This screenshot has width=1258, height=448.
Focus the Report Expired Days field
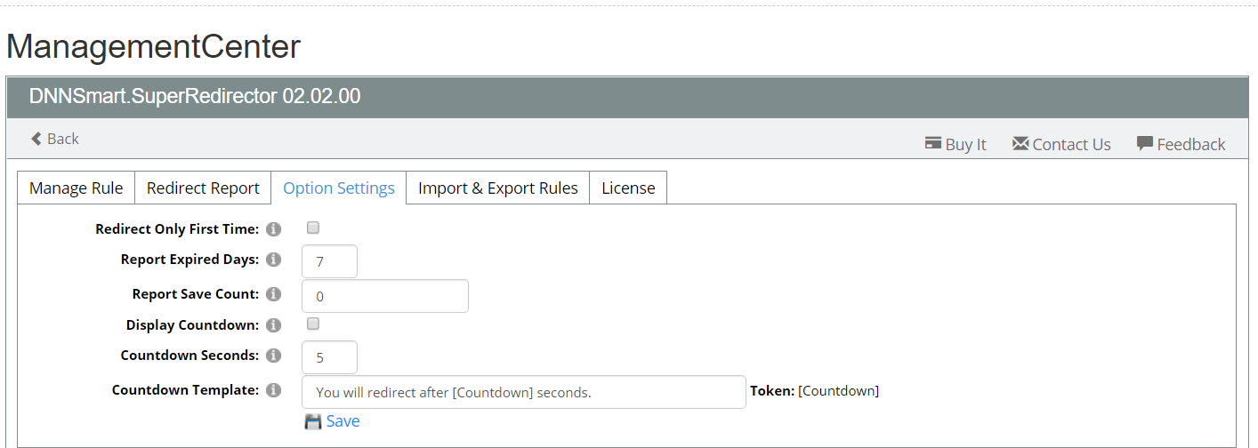coord(330,261)
